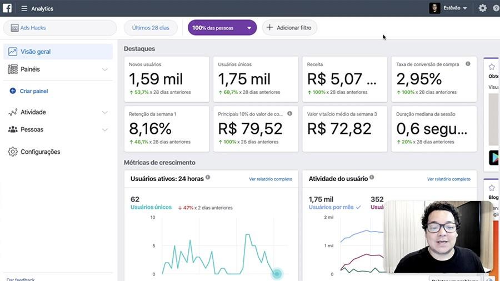This screenshot has height=281, width=500.
Task: Click the Estêvão profile avatar
Action: pyautogui.click(x=434, y=8)
